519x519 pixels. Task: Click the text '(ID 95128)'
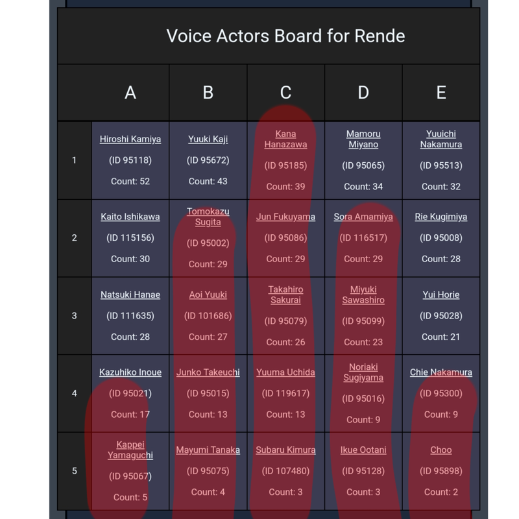[x=363, y=471]
